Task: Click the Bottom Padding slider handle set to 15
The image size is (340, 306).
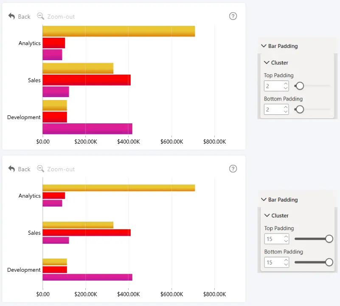Action: pos(329,262)
